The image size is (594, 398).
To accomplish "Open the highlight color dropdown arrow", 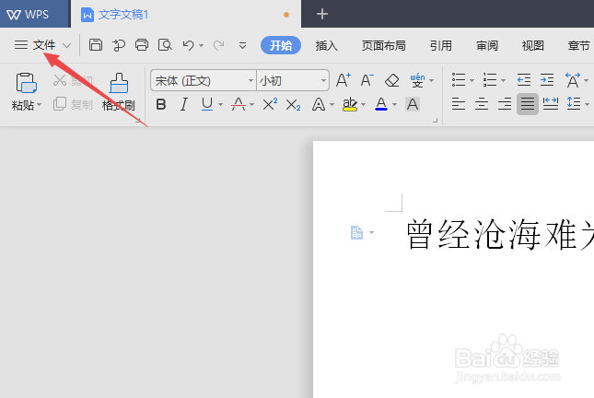I will click(x=363, y=105).
